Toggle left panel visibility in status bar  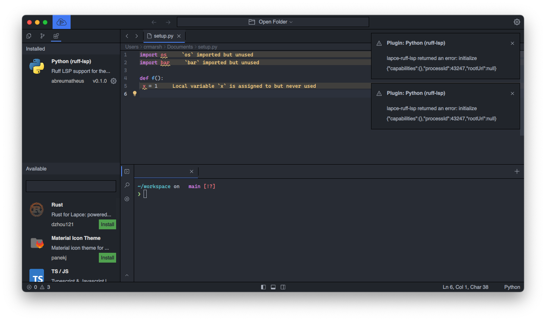(263, 287)
